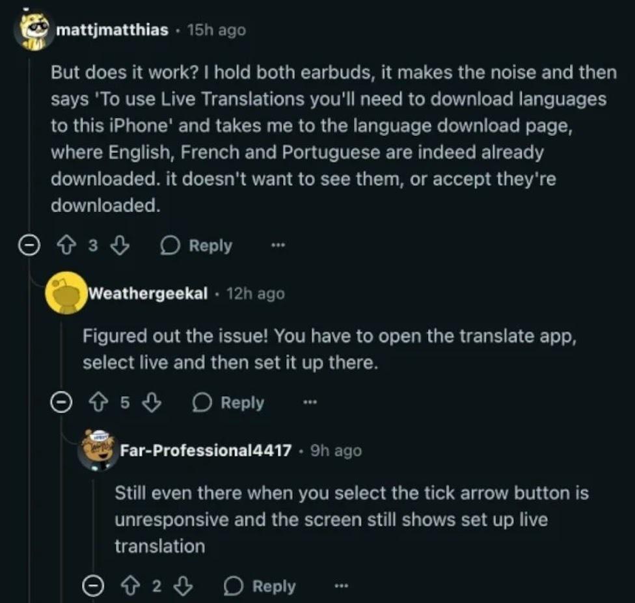Collapse mattjmatthias's comment thread
The height and width of the screenshot is (603, 635).
(x=27, y=246)
